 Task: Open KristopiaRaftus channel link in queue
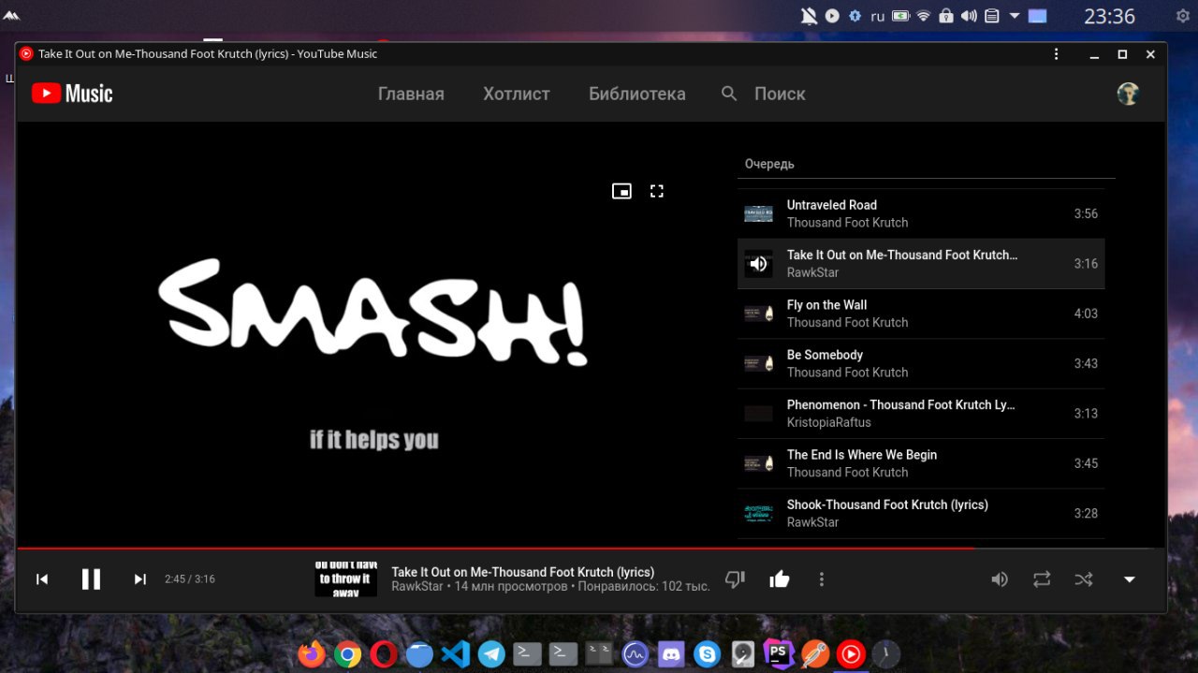pos(829,422)
